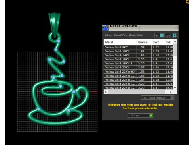The image size is (194, 145).
Task: Click grams value 1.63 in Yellow Gold:10KY row
Action: click(141, 51)
